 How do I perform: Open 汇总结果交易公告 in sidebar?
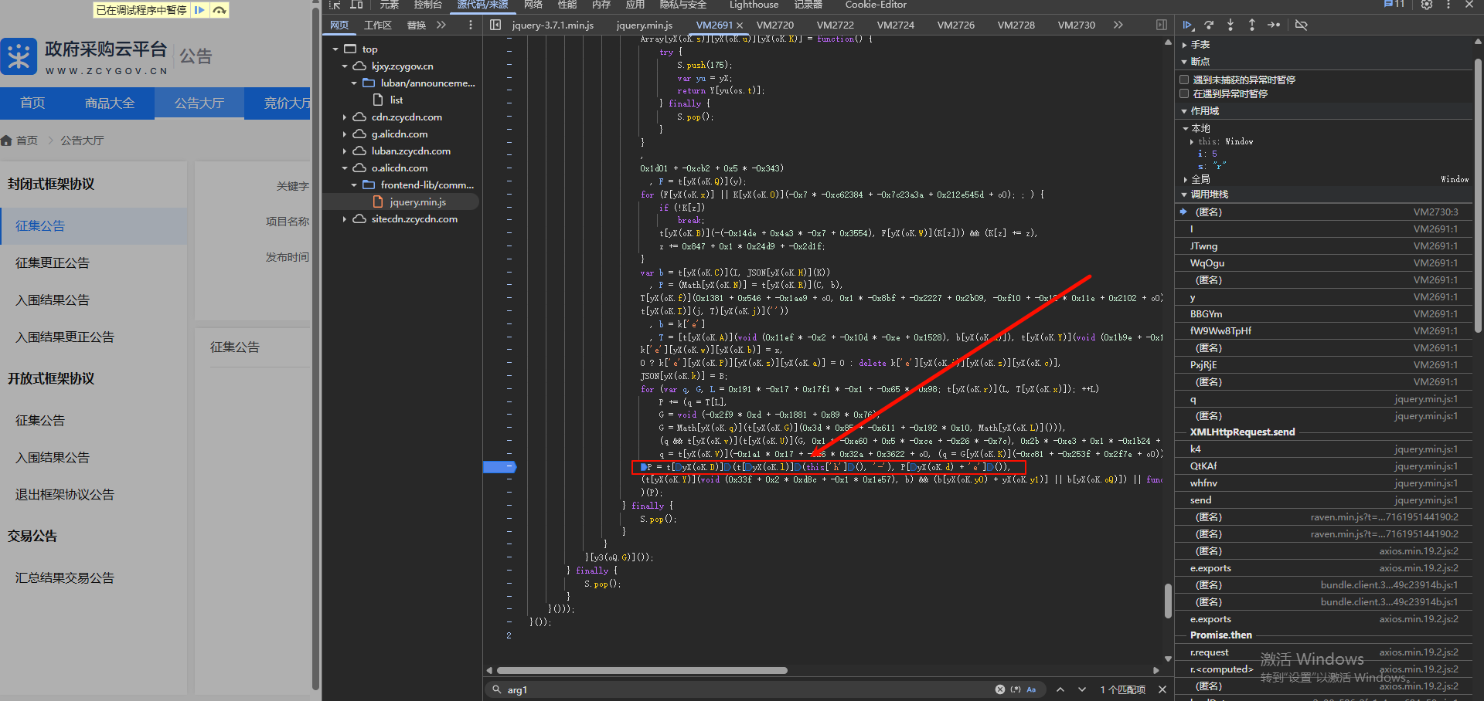point(65,577)
